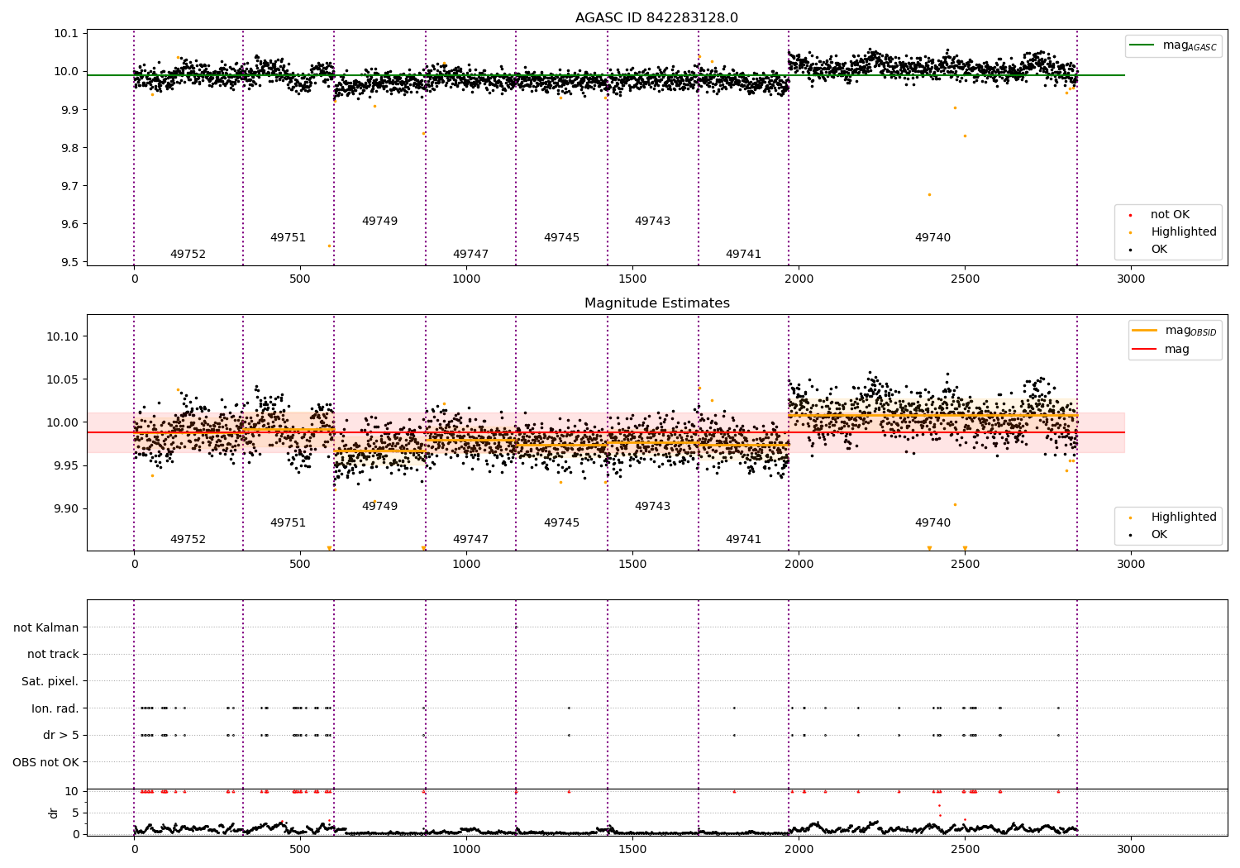Click 'OK' in the Magnitude Estimates legend
Viewport: 1240px width, 868px height.
pyautogui.click(x=1159, y=535)
